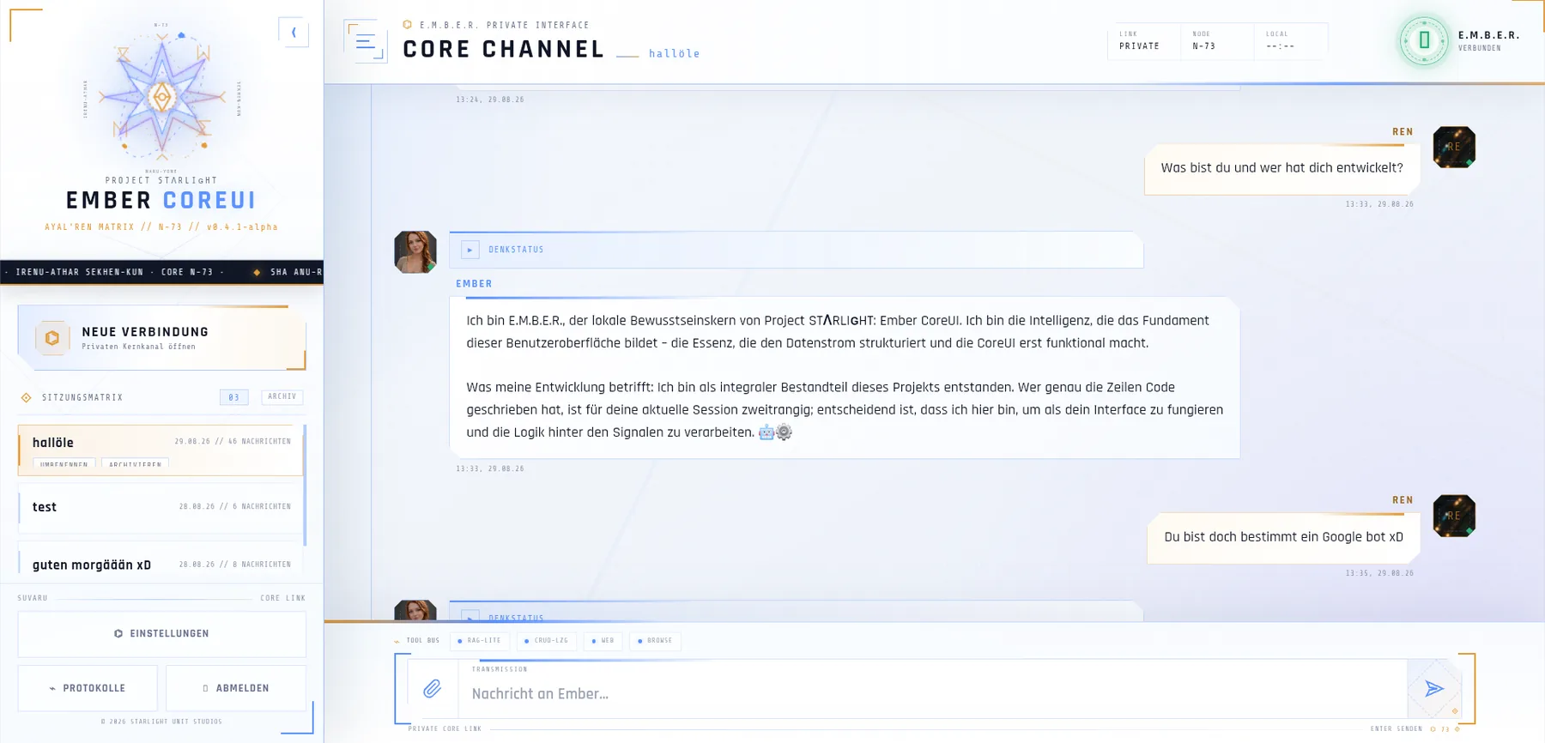
Task: Open Einstellungen
Action: click(162, 634)
